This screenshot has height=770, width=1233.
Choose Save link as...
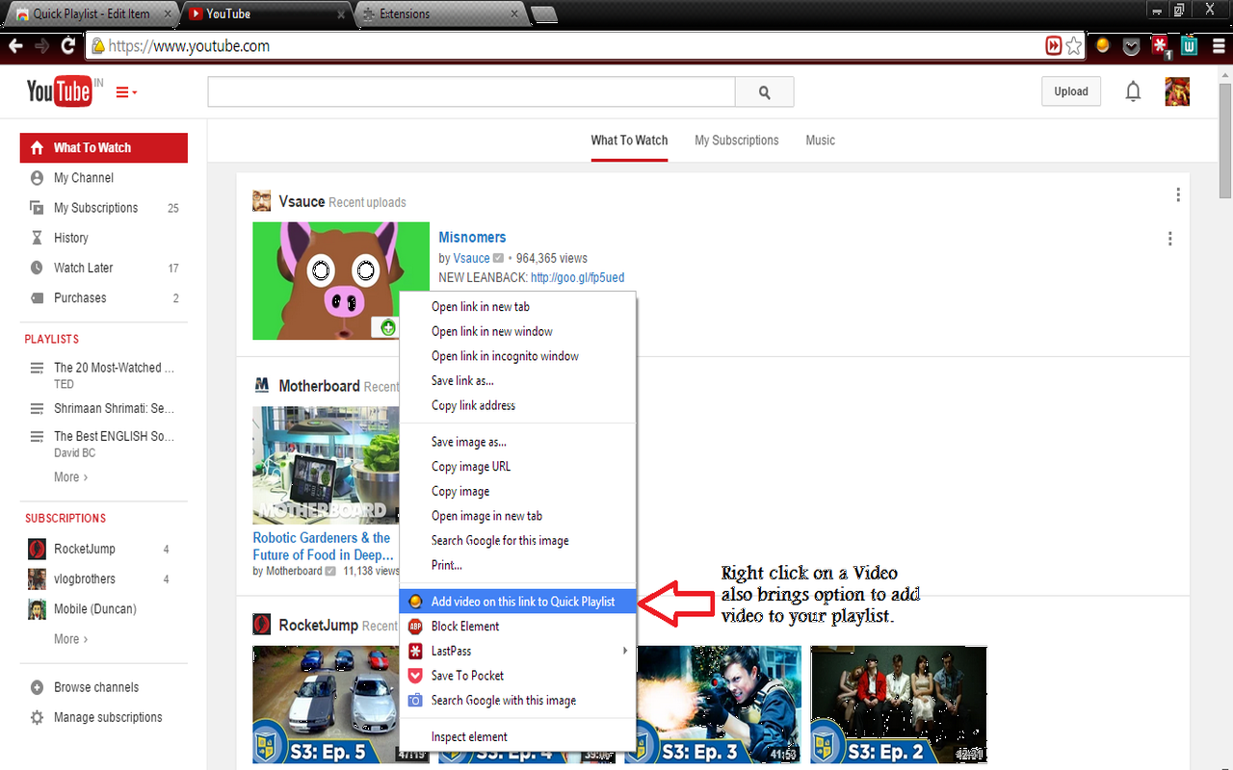(517, 381)
